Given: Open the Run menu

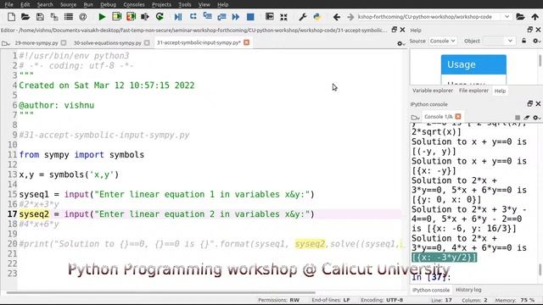Looking at the screenshot, I should pyautogui.click(x=88, y=4).
